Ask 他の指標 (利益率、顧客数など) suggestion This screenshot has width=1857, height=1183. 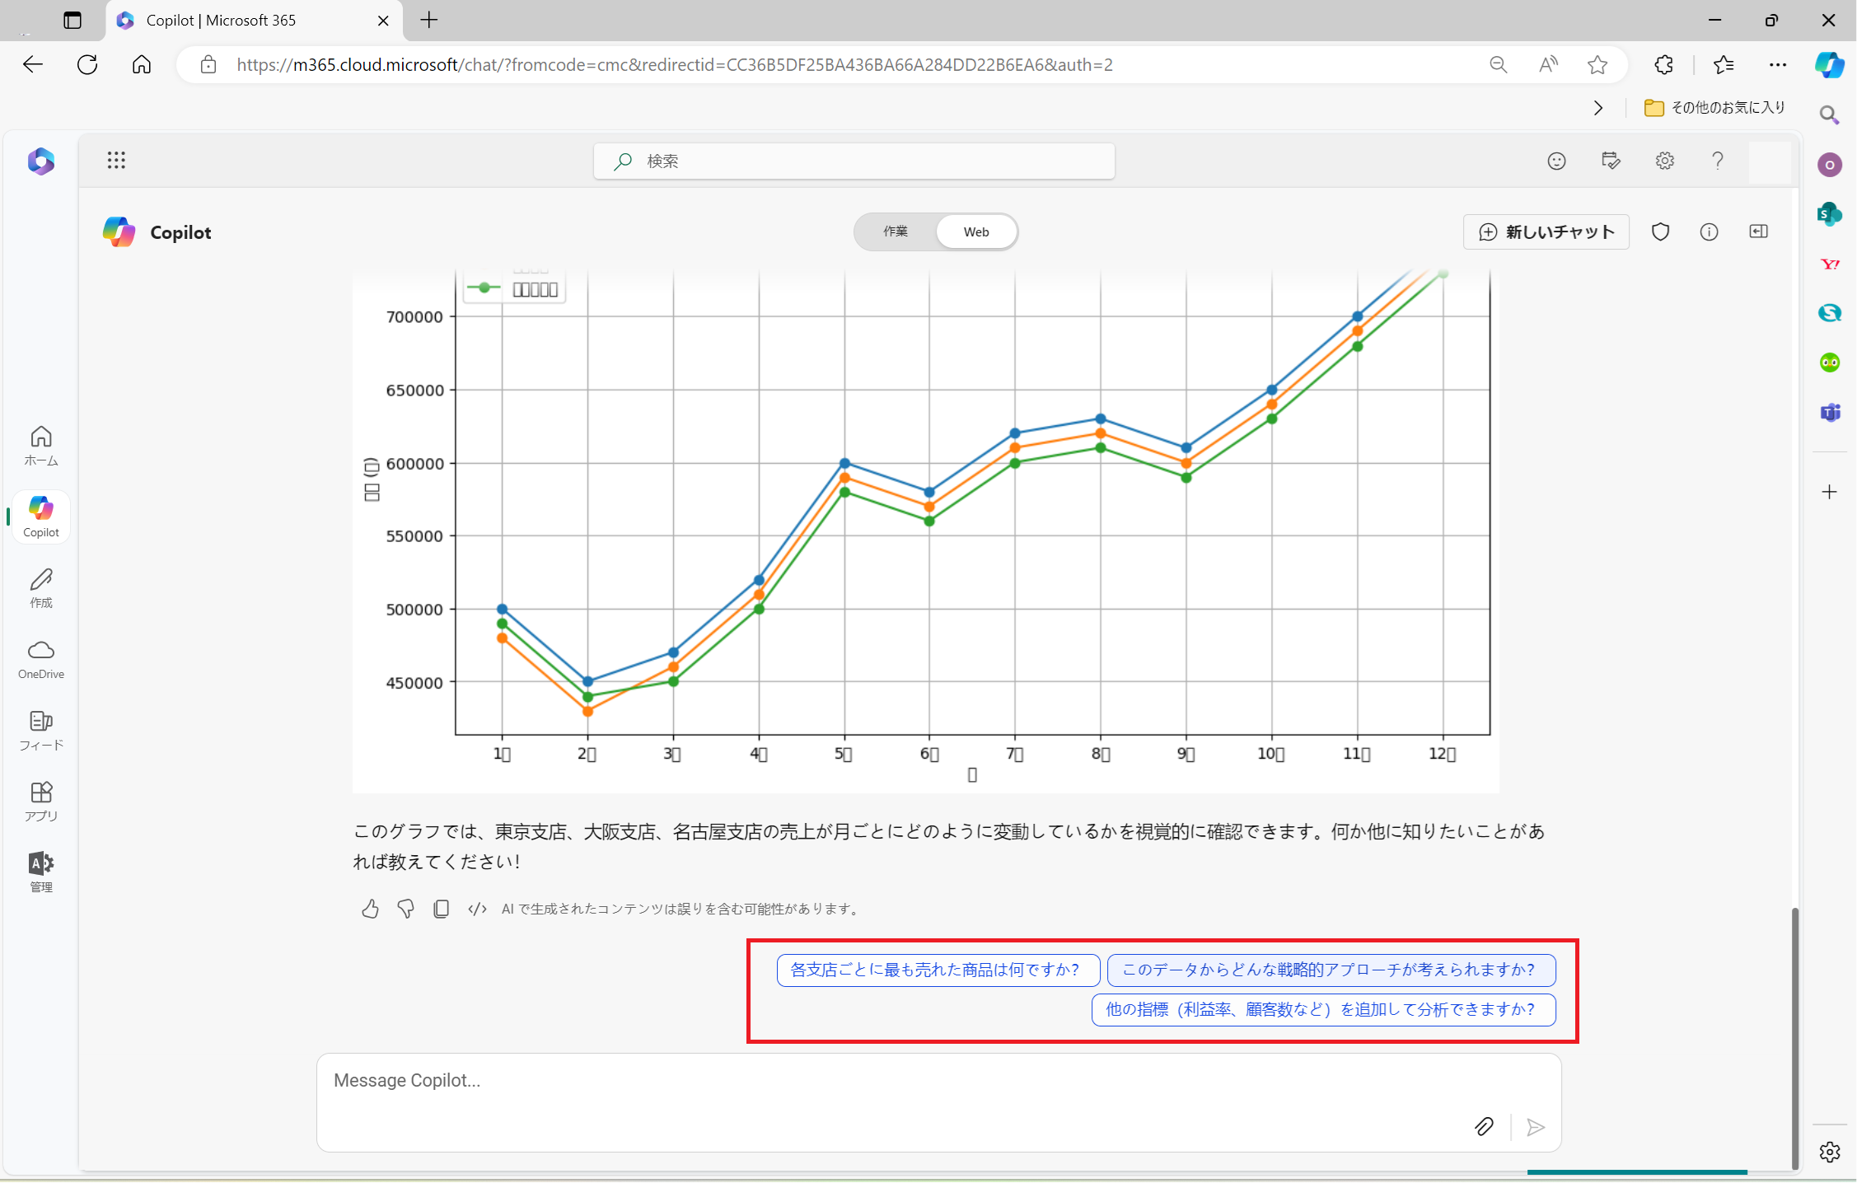pos(1323,1009)
